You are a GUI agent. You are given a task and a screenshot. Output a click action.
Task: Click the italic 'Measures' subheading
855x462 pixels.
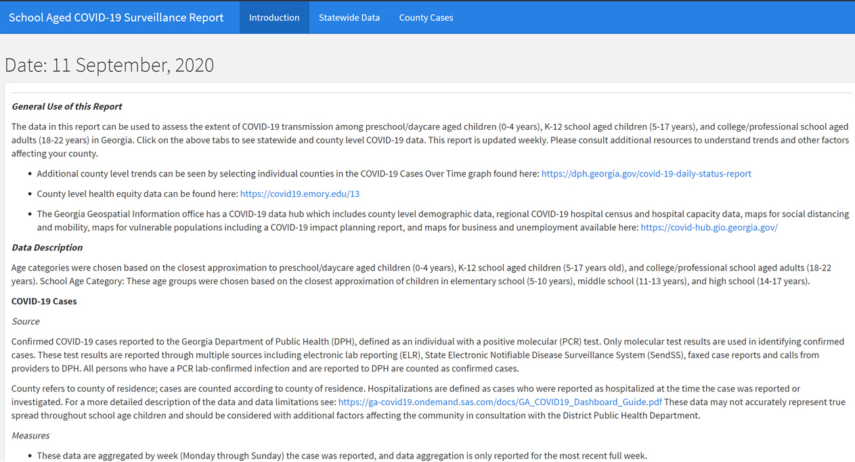pos(30,436)
